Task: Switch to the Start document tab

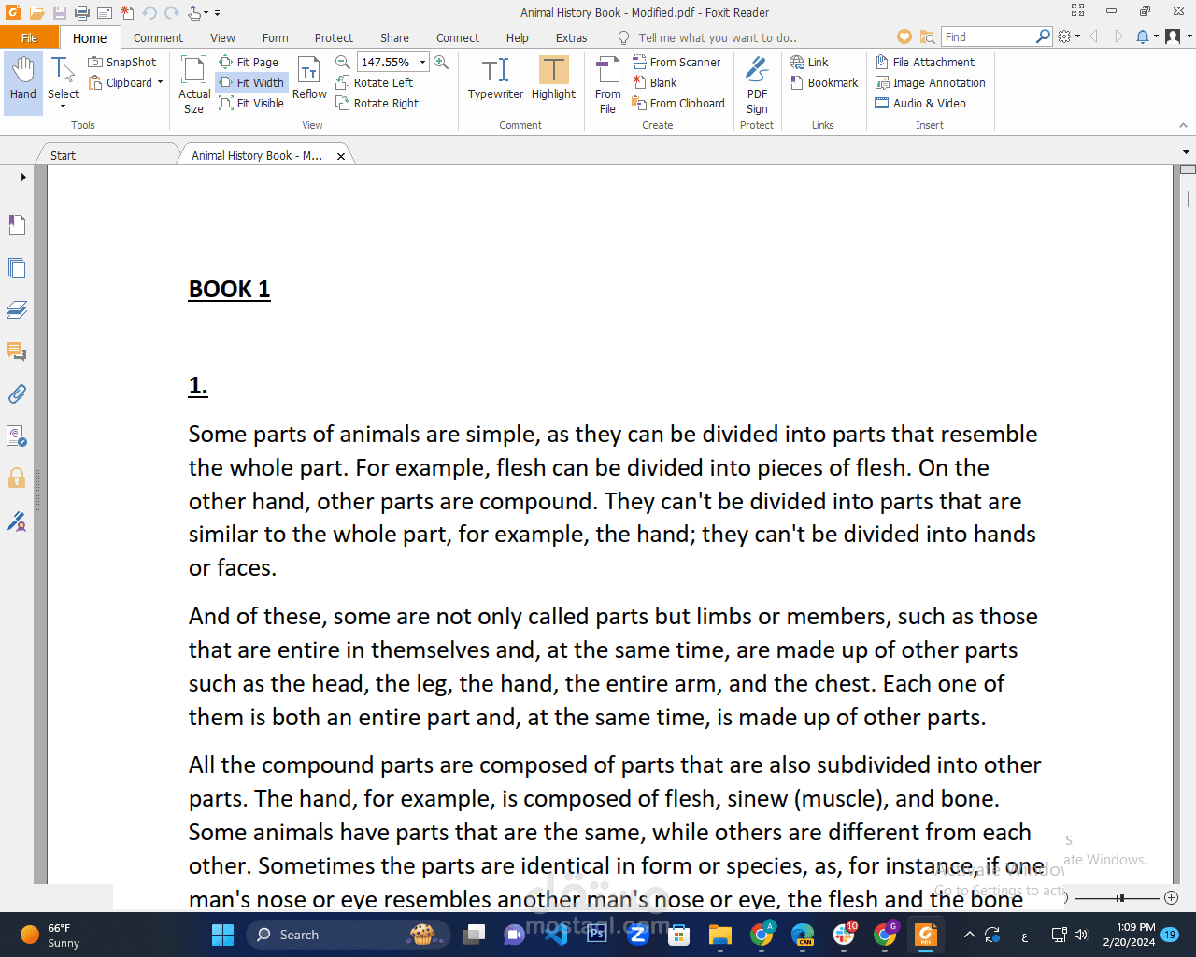Action: 107,155
